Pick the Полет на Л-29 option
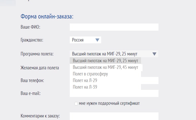 (x=85, y=81)
